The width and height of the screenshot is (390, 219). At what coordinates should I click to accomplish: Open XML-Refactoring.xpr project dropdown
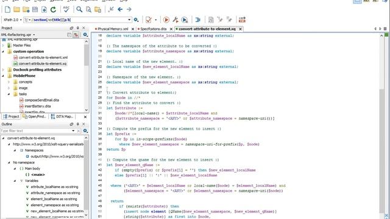tap(34, 35)
